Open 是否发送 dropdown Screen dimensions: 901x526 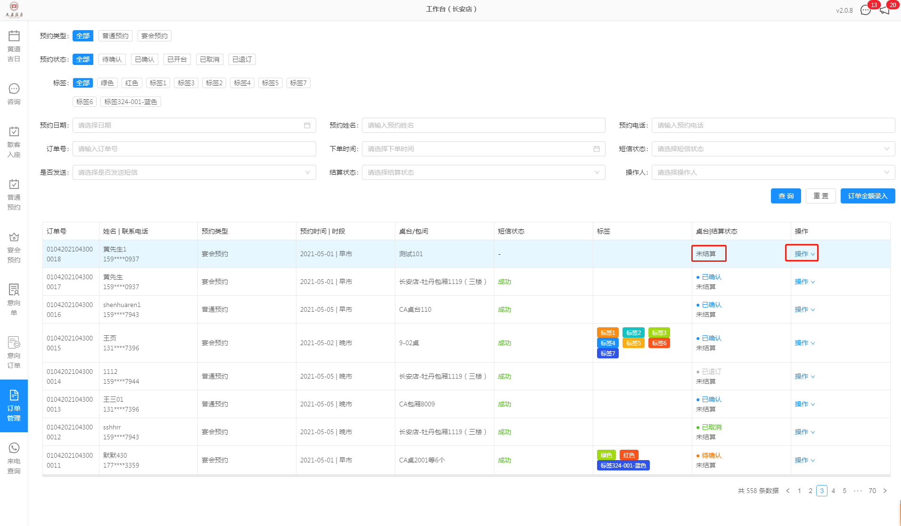[x=194, y=172]
